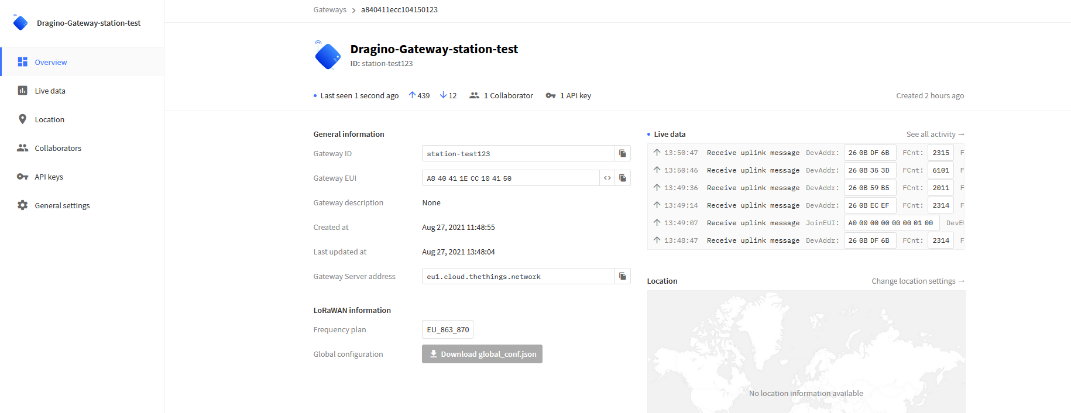Open Live data in sidebar
The height and width of the screenshot is (413, 1071).
click(82, 91)
